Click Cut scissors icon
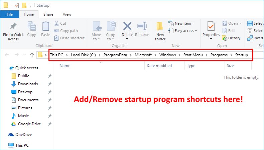The width and height of the screenshot is (264, 150). (x=56, y=23)
